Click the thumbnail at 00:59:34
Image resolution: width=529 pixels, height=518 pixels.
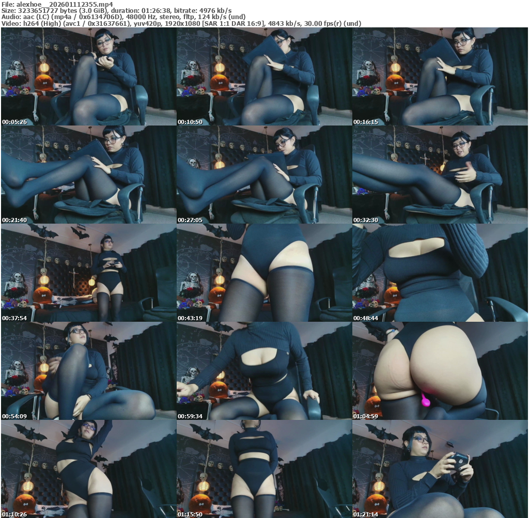tap(264, 371)
